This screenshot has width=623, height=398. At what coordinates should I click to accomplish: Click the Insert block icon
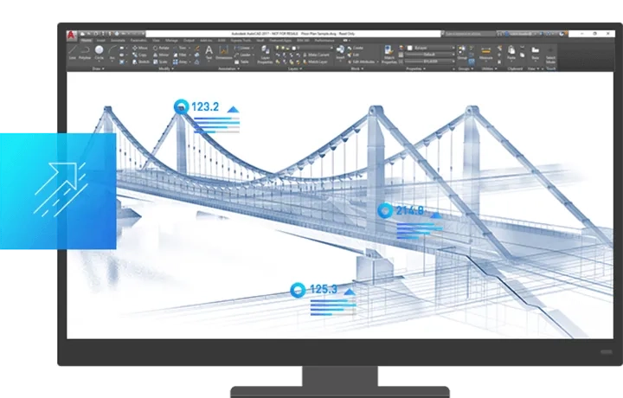pyautogui.click(x=341, y=52)
